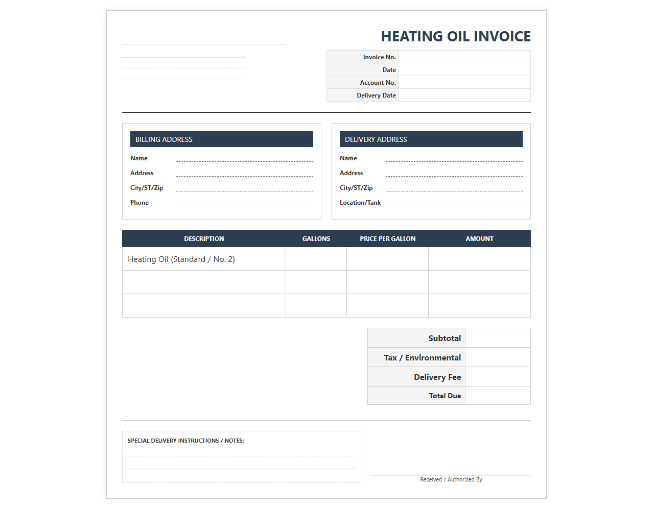The height and width of the screenshot is (509, 653).
Task: Click the 'Account No.' label
Action: click(x=378, y=83)
